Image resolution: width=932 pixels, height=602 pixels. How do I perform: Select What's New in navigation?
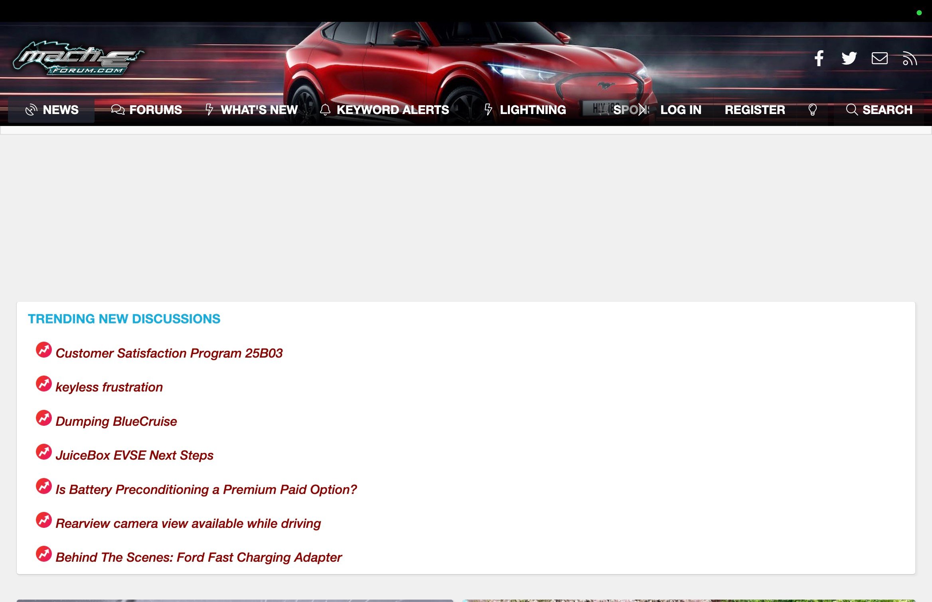click(251, 110)
